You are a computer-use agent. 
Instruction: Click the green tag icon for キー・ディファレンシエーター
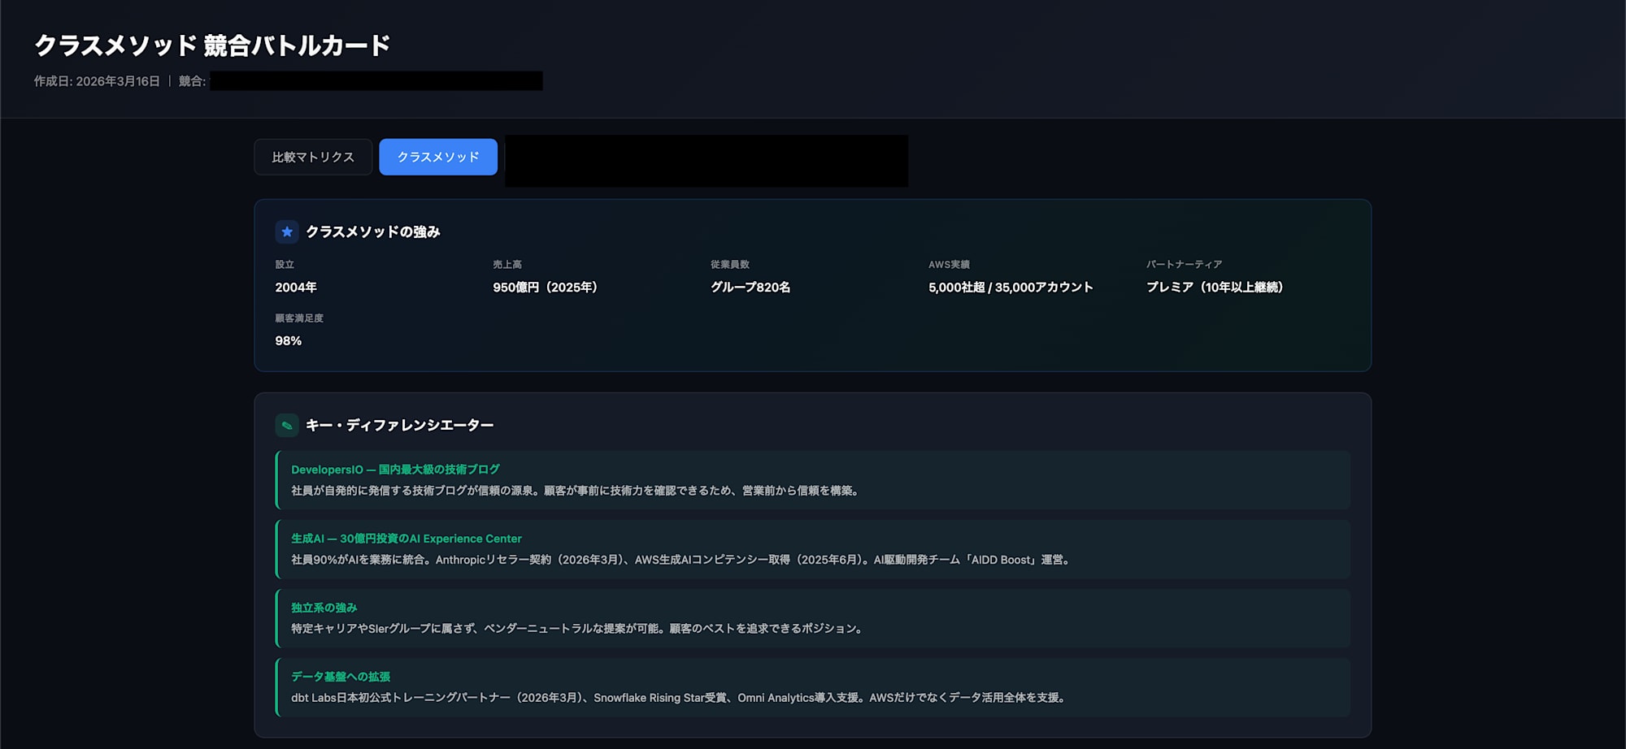click(x=286, y=424)
